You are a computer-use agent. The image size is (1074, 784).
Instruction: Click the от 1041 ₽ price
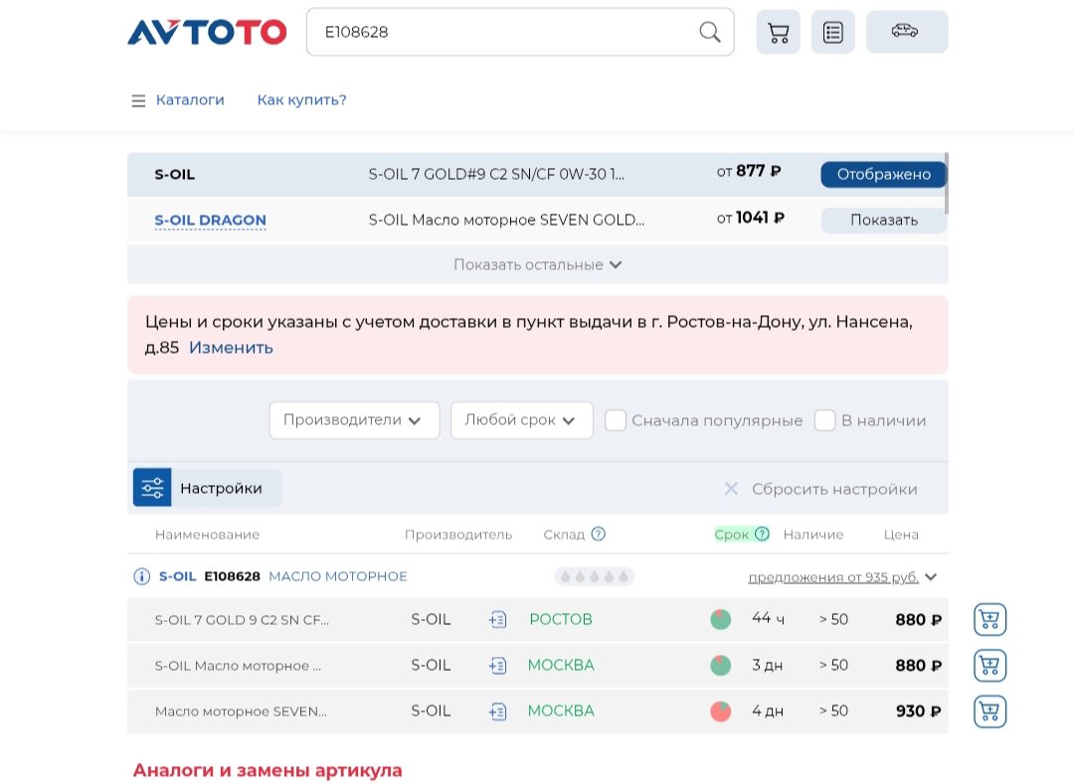pos(750,218)
